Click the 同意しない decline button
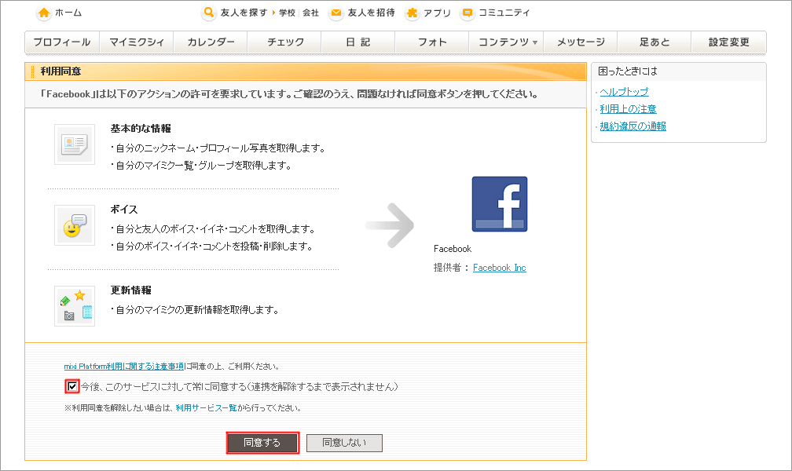This screenshot has width=792, height=471. [x=344, y=443]
